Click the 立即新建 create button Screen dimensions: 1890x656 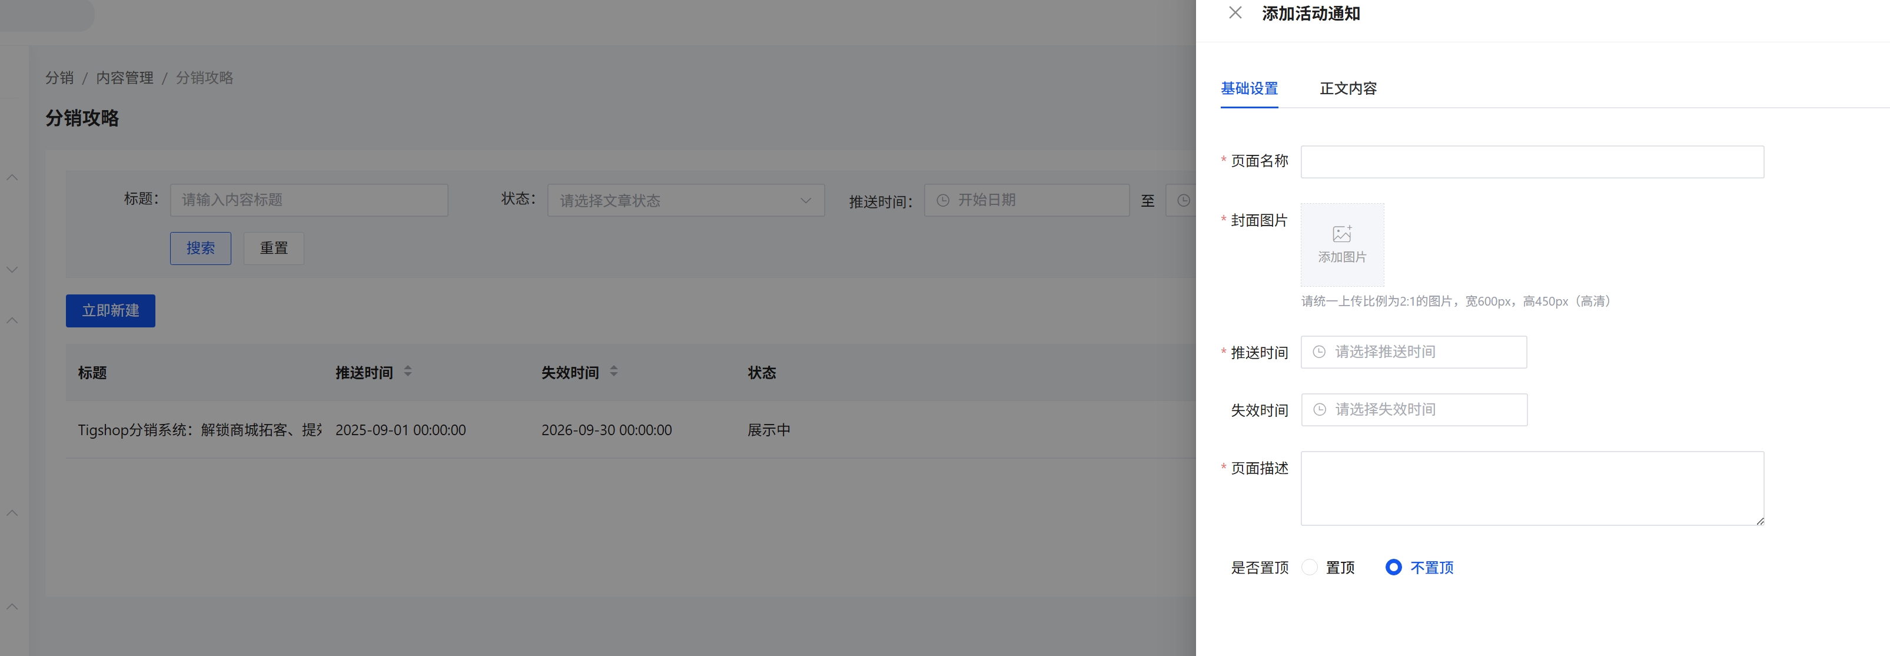pos(110,310)
